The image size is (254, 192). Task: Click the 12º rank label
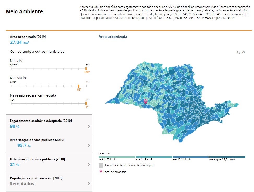point(12,100)
